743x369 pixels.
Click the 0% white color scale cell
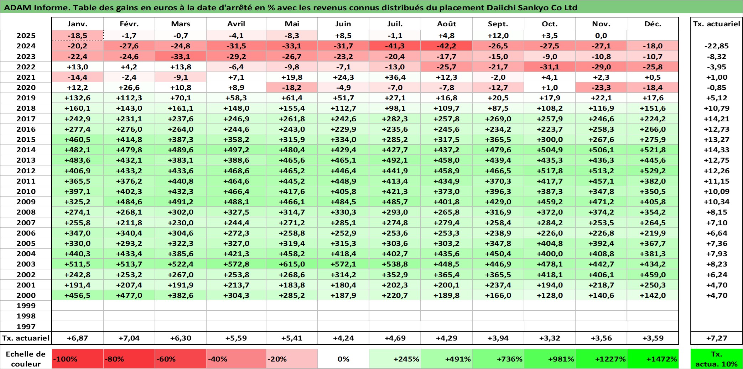343,359
